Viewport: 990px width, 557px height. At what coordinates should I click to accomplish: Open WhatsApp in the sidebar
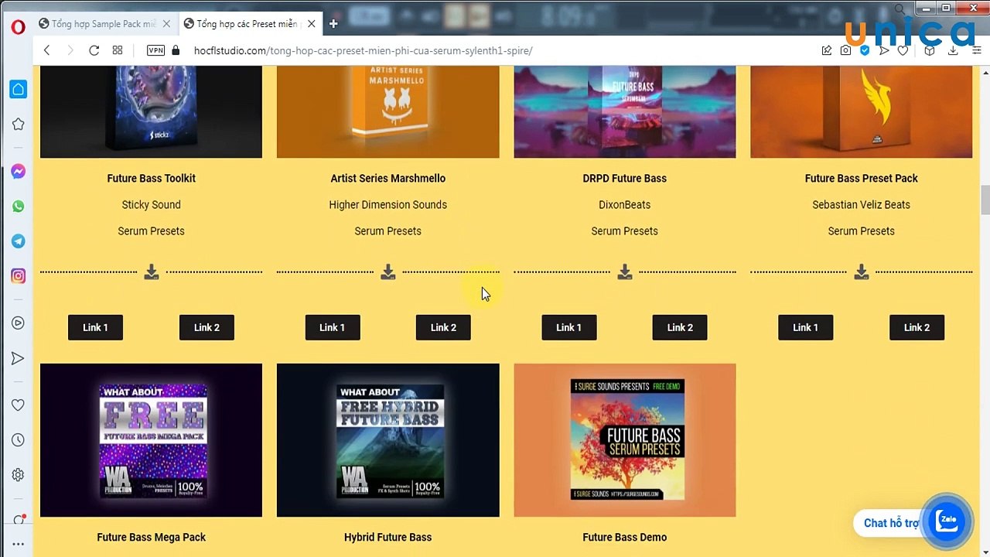pyautogui.click(x=19, y=207)
